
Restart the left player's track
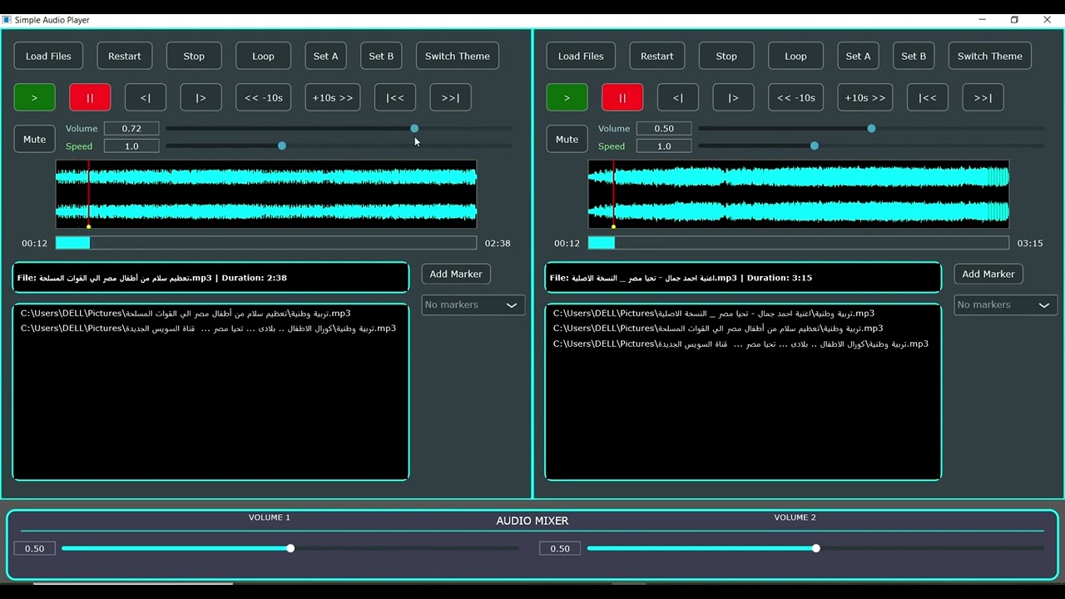[x=125, y=56]
